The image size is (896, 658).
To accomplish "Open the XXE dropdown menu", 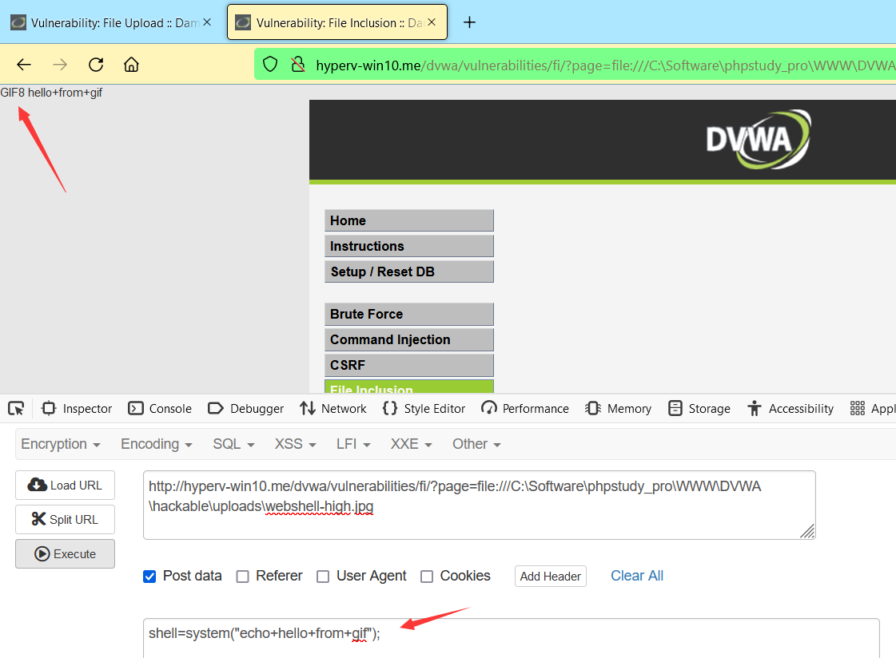I will pyautogui.click(x=411, y=444).
